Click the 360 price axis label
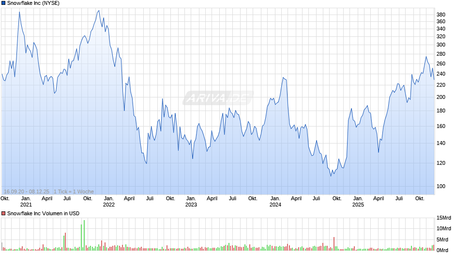This screenshot has height=255, width=455. tap(441, 21)
